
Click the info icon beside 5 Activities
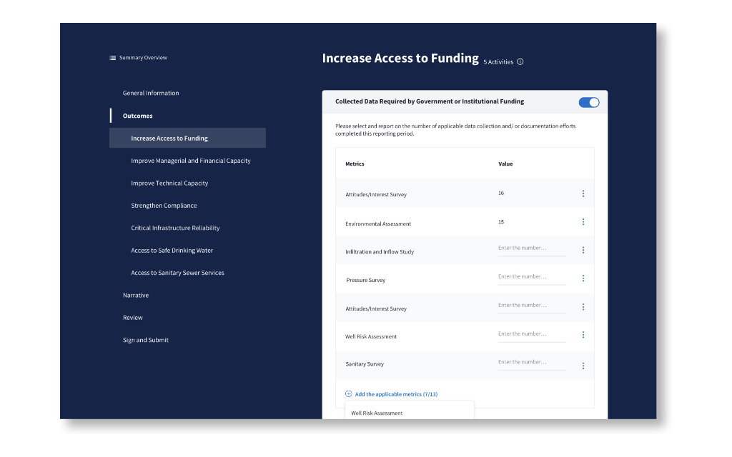coord(520,61)
